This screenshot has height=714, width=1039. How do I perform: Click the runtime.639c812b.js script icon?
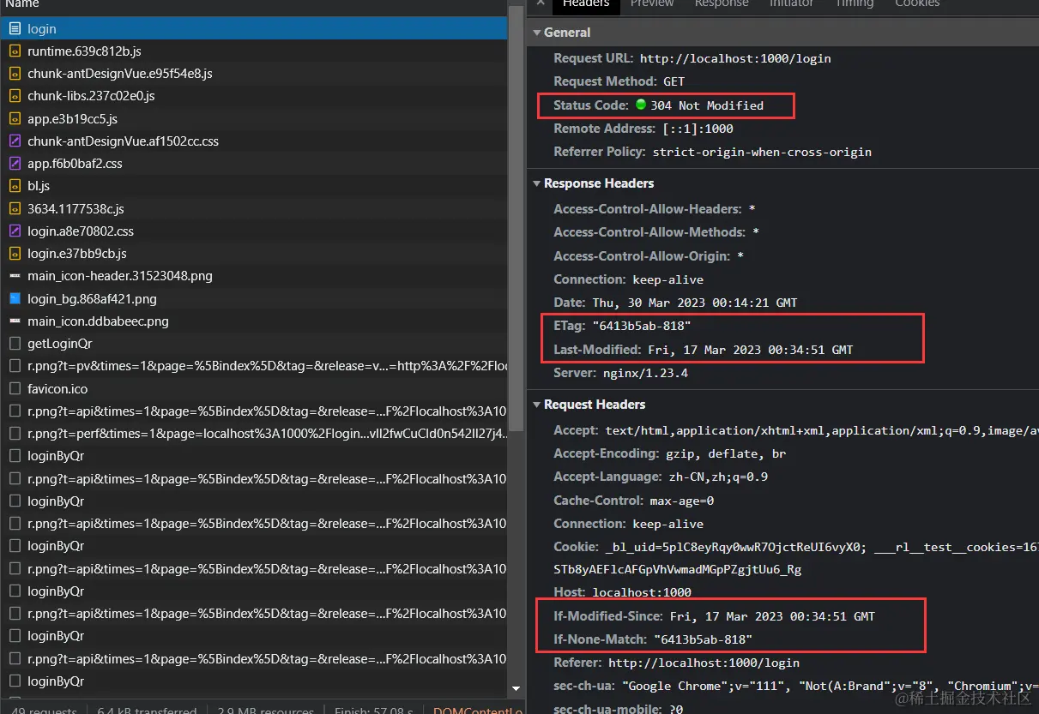click(x=15, y=51)
